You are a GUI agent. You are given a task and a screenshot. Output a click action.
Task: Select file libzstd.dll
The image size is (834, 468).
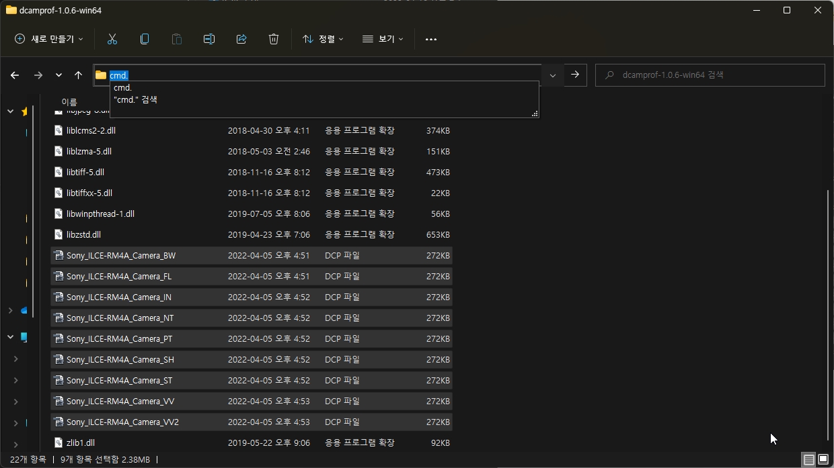(x=252, y=235)
